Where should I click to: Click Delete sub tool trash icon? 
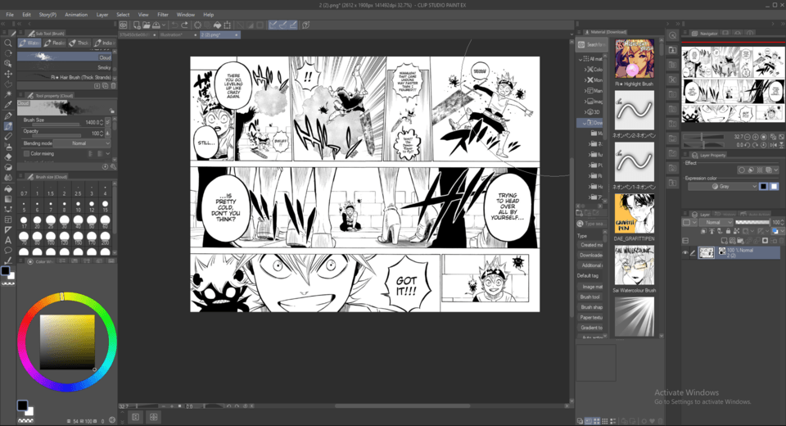(x=113, y=86)
